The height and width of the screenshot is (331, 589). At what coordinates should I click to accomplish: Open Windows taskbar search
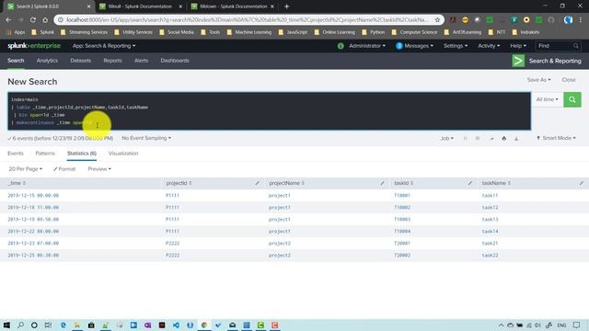[20, 325]
